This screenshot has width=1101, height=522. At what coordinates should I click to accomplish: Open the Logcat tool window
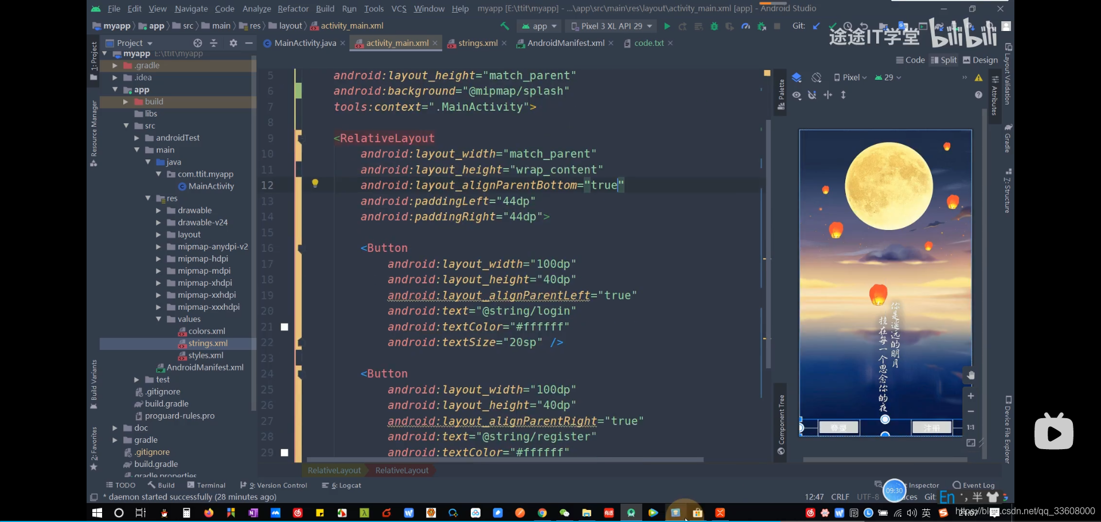point(342,485)
